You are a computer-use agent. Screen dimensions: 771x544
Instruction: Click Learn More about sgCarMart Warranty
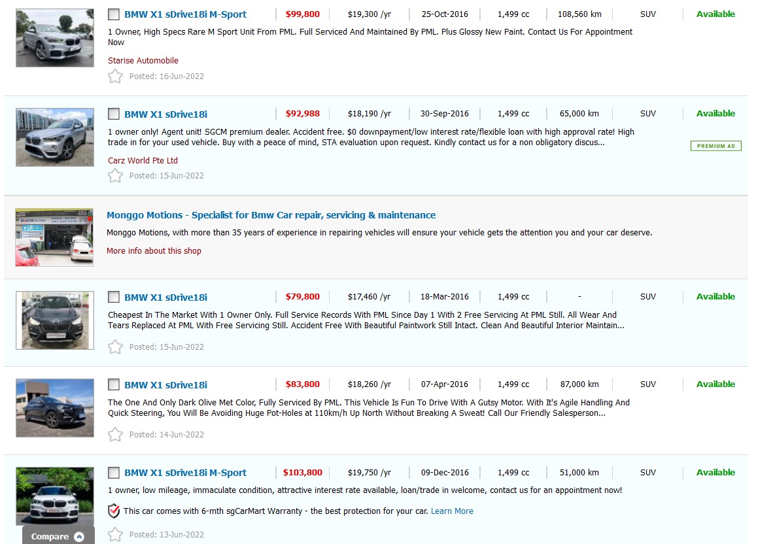point(452,511)
